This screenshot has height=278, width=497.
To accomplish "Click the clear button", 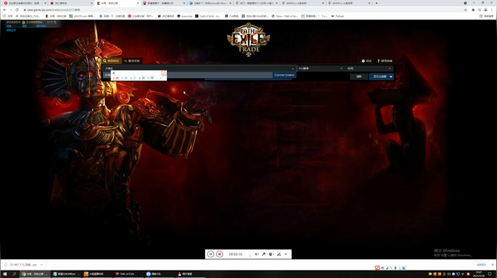I will [x=359, y=76].
